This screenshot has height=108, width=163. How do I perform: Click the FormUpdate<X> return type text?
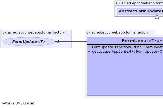pos(150,52)
